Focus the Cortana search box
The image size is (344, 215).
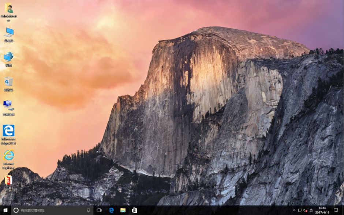pyautogui.click(x=52, y=210)
